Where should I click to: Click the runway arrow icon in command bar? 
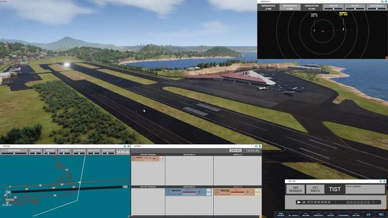click(299, 202)
